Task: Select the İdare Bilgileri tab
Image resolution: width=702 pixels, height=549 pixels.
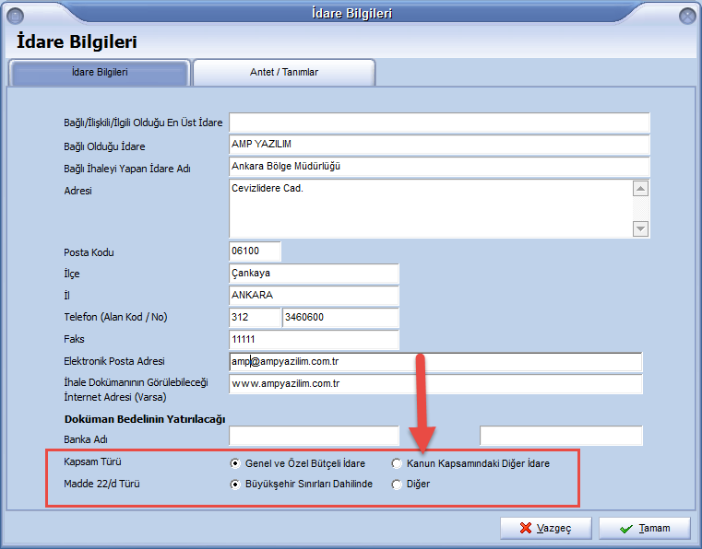Action: [99, 72]
